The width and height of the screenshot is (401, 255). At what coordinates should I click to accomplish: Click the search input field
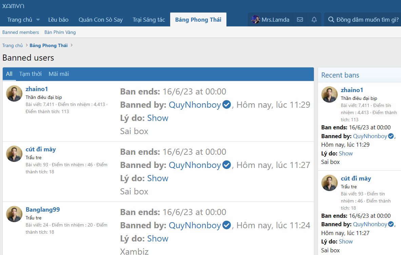[367, 20]
